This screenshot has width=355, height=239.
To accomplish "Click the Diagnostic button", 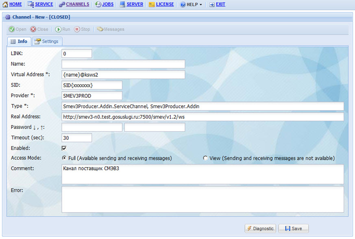I will [260, 228].
